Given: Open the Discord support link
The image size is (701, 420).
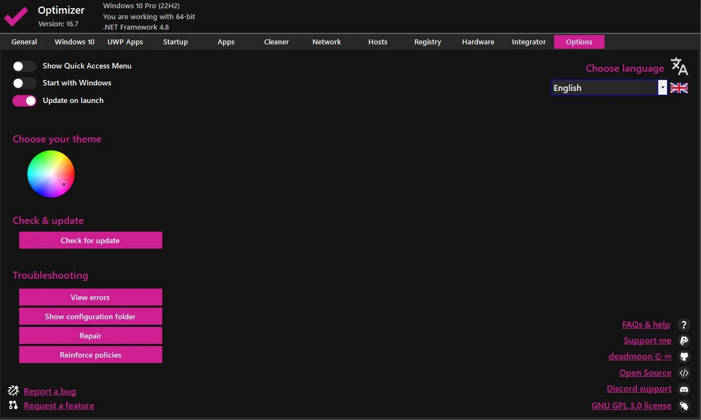Looking at the screenshot, I should point(639,389).
